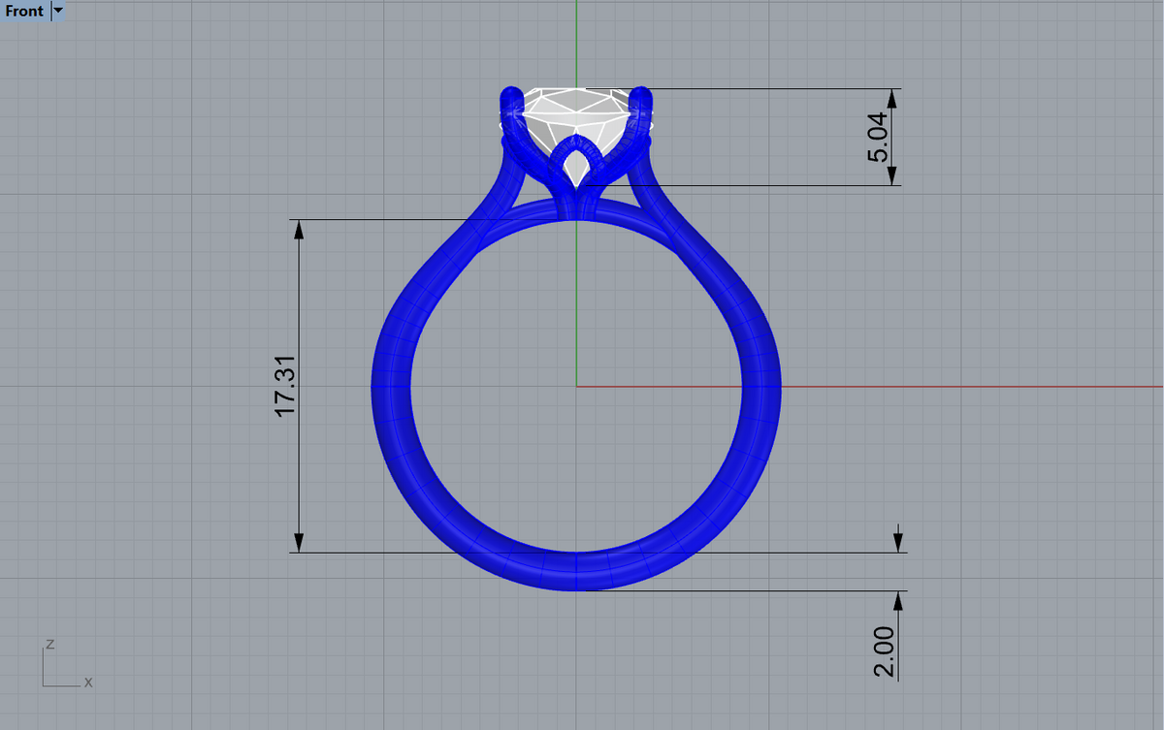Open the viewport menu arrow beside Front
1164x730 pixels.
pyautogui.click(x=57, y=12)
